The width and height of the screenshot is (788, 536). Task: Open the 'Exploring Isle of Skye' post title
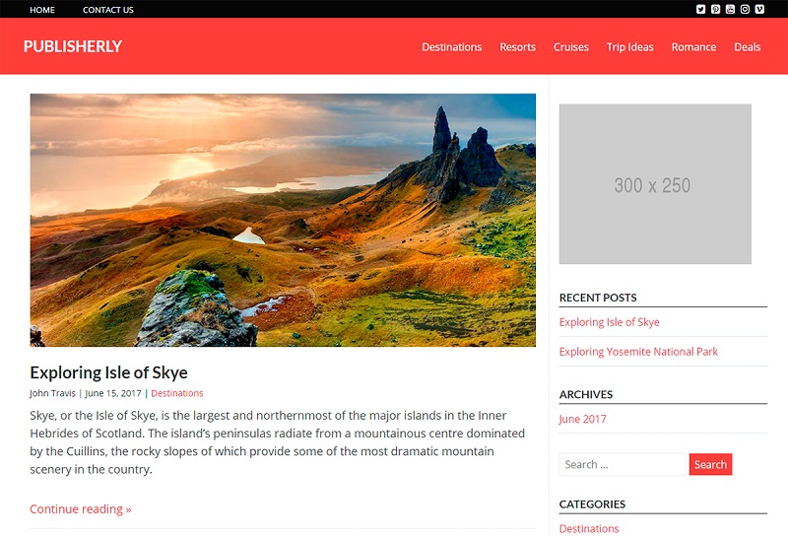[x=108, y=372]
